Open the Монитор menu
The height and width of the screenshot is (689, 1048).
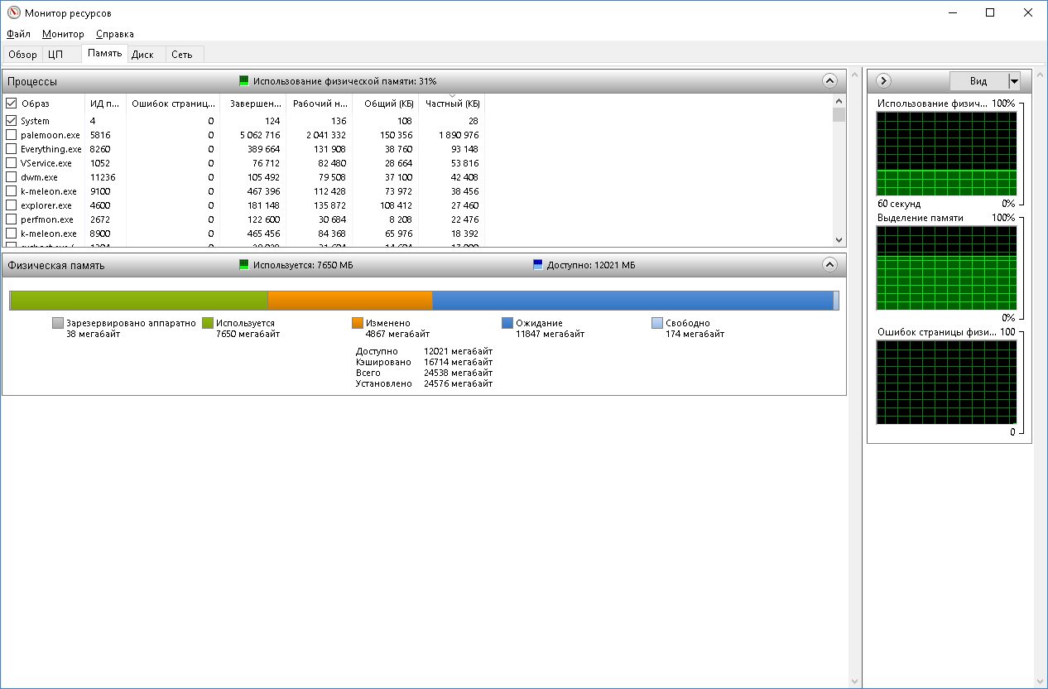63,34
